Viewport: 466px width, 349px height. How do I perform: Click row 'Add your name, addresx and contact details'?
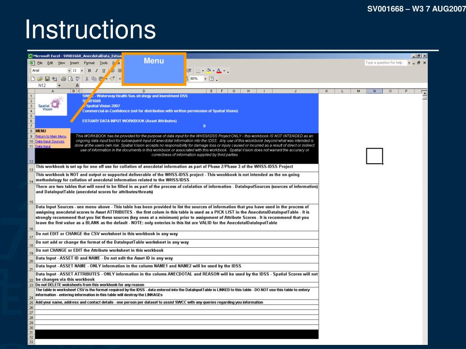coord(177,302)
